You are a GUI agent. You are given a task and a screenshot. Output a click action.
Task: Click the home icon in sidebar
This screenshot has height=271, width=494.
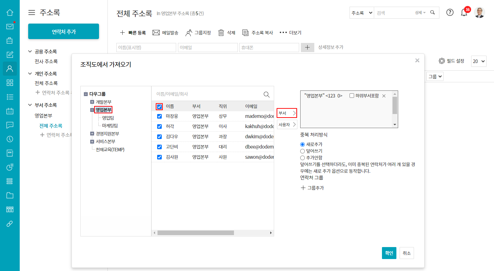click(x=10, y=12)
